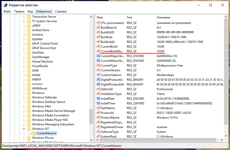Click the string icon of PathName value
The width and height of the screenshot is (230, 150).
pyautogui.click(x=98, y=108)
